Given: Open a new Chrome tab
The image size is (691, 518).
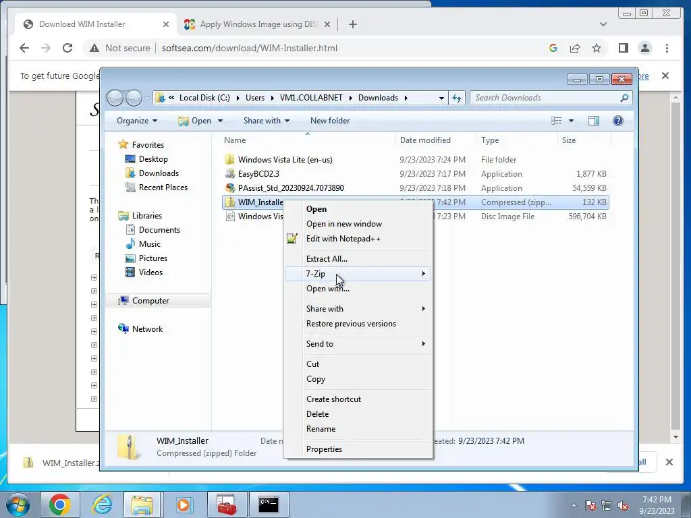Looking at the screenshot, I should tap(352, 24).
